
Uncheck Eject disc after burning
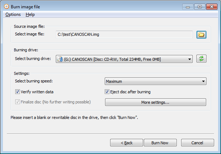tap(107, 92)
